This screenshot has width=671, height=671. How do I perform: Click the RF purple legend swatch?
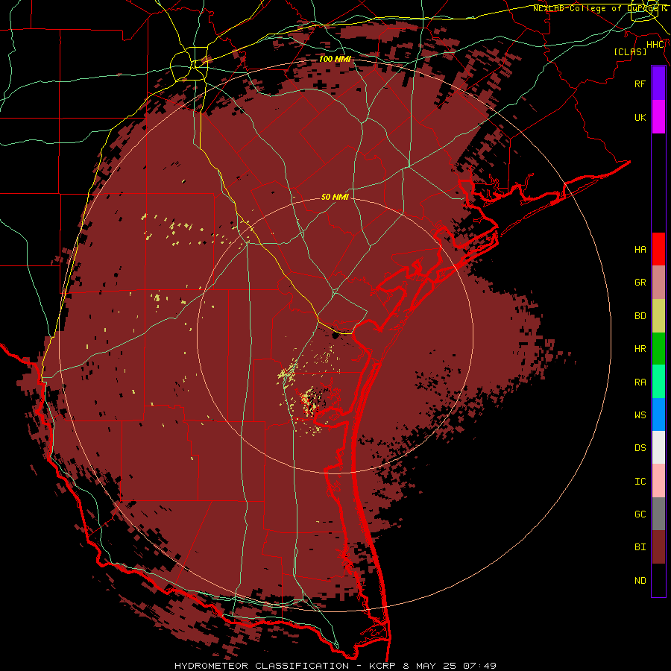click(x=658, y=84)
